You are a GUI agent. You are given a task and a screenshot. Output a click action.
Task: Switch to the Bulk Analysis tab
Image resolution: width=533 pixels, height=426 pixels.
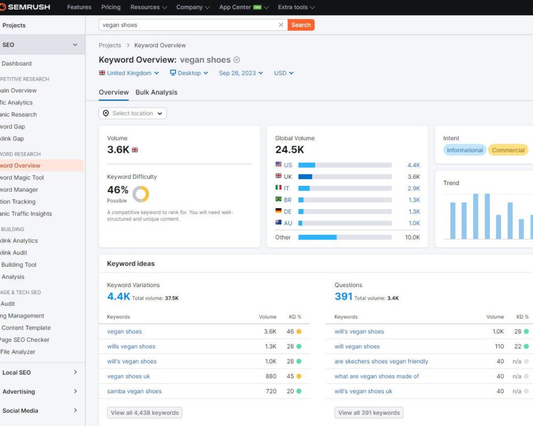[x=156, y=93]
